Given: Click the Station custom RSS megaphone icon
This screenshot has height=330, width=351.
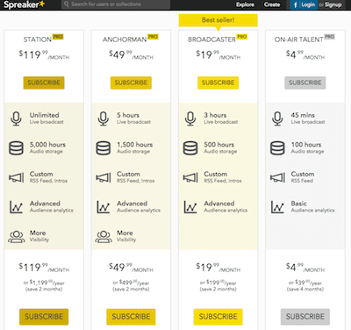Looking at the screenshot, I should (17, 177).
